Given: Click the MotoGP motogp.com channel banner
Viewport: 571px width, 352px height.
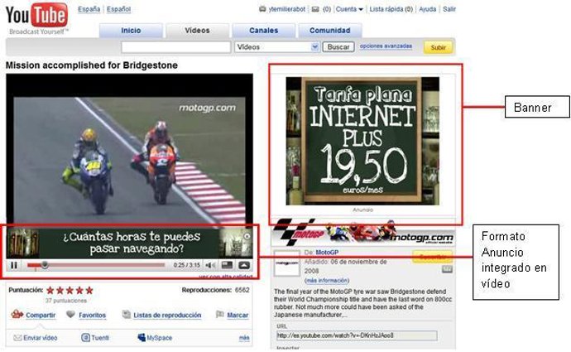Looking at the screenshot, I should coord(363,233).
